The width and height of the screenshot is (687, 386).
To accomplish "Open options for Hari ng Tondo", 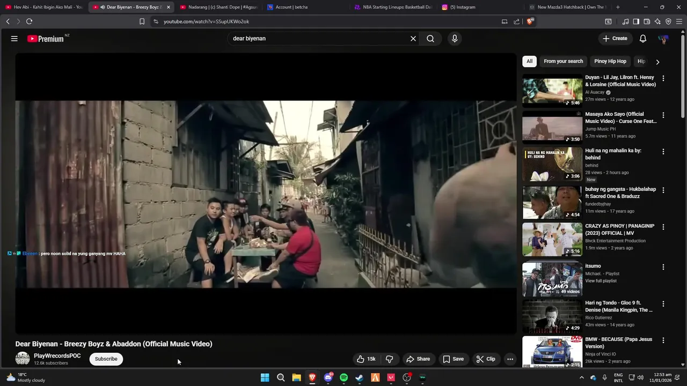I will pyautogui.click(x=663, y=304).
